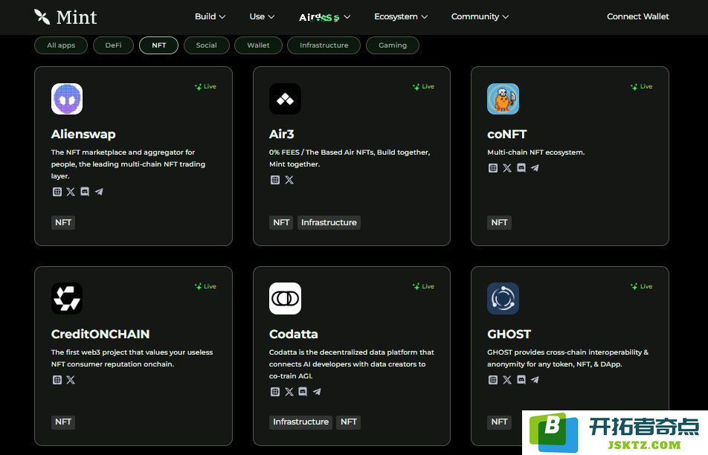Open Codatta X (Twitter) icon

click(289, 392)
